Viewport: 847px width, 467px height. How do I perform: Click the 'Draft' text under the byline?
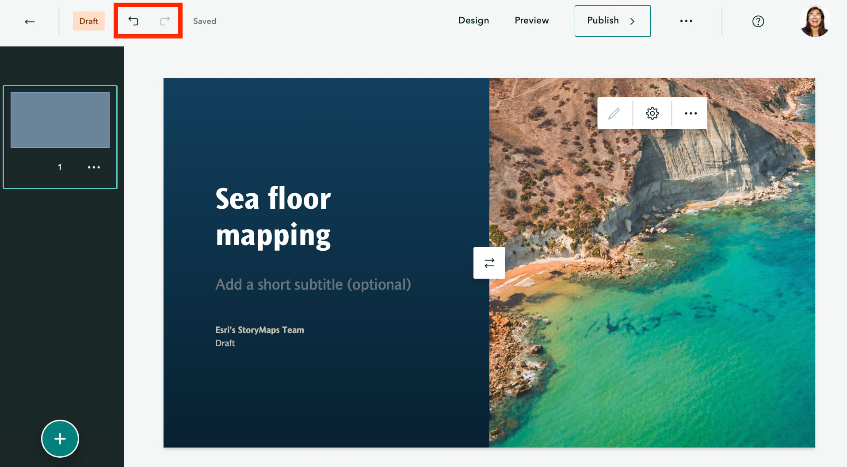[225, 343]
